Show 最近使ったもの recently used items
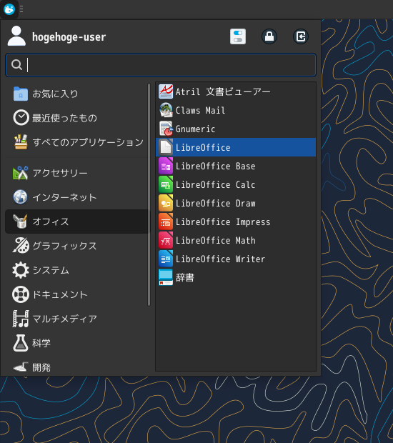Image resolution: width=393 pixels, height=443 pixels. (x=76, y=118)
